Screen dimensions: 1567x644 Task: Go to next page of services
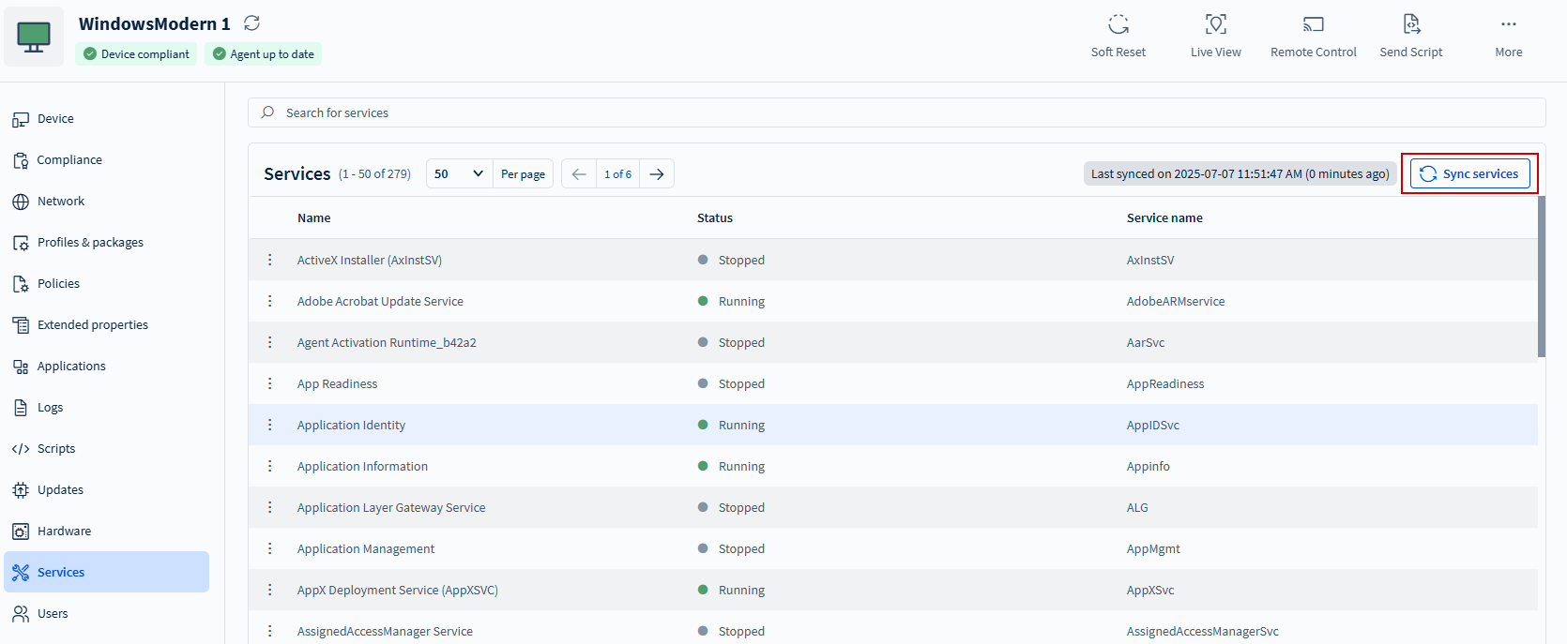pyautogui.click(x=657, y=174)
